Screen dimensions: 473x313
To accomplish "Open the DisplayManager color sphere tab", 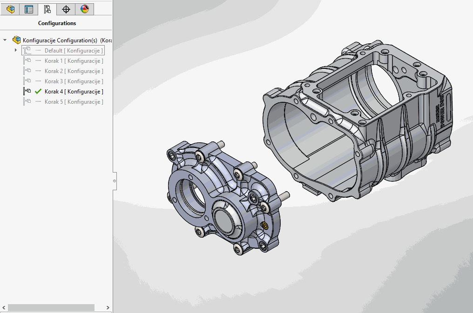I will (x=84, y=9).
